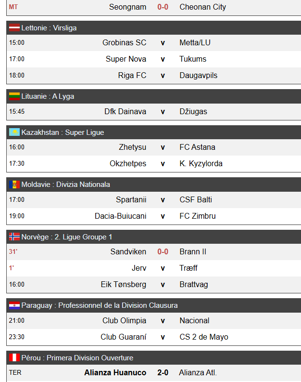Click the Eik Tønsberg v Brattvag match

tap(163, 284)
